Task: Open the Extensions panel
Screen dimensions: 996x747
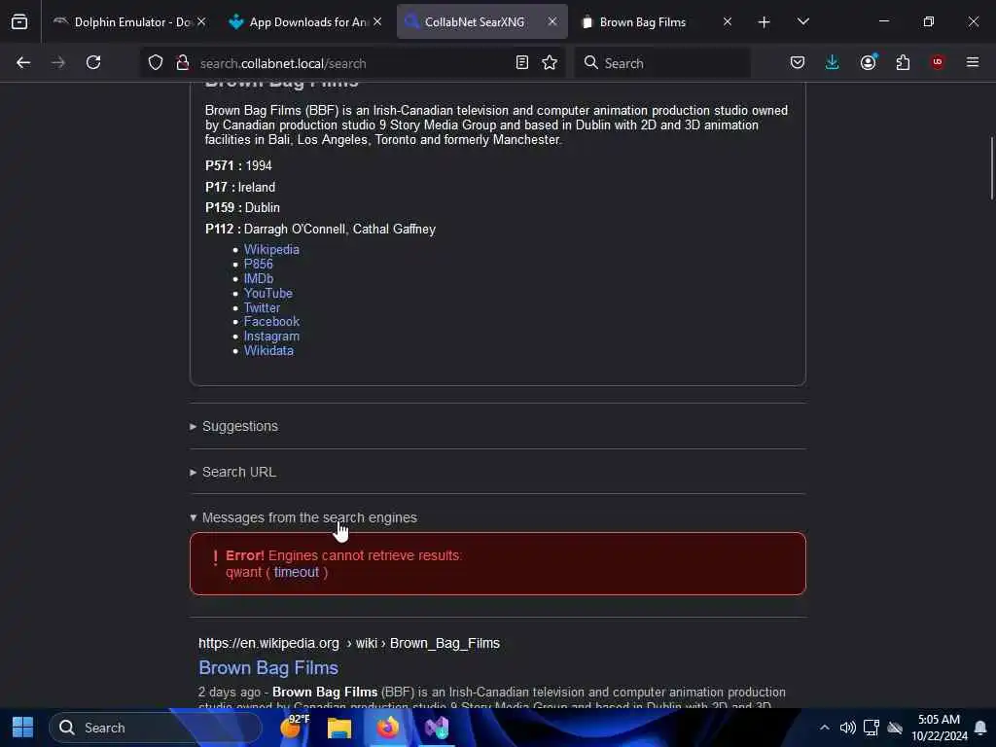Action: [x=903, y=62]
